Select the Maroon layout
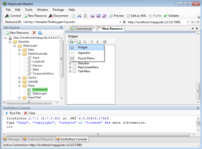The image size is (202, 149). point(37,66)
